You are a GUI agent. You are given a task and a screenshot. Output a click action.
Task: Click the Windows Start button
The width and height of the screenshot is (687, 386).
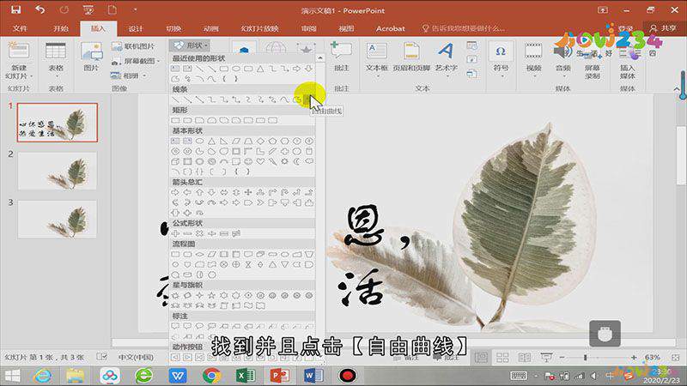coord(12,376)
